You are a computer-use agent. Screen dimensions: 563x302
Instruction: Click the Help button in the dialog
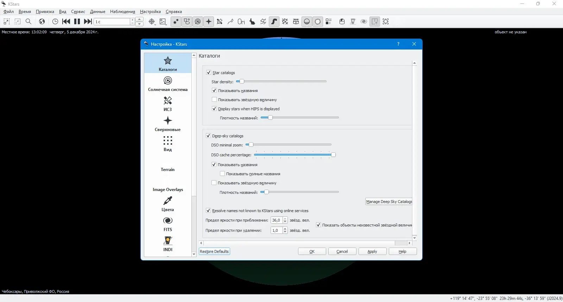click(403, 251)
